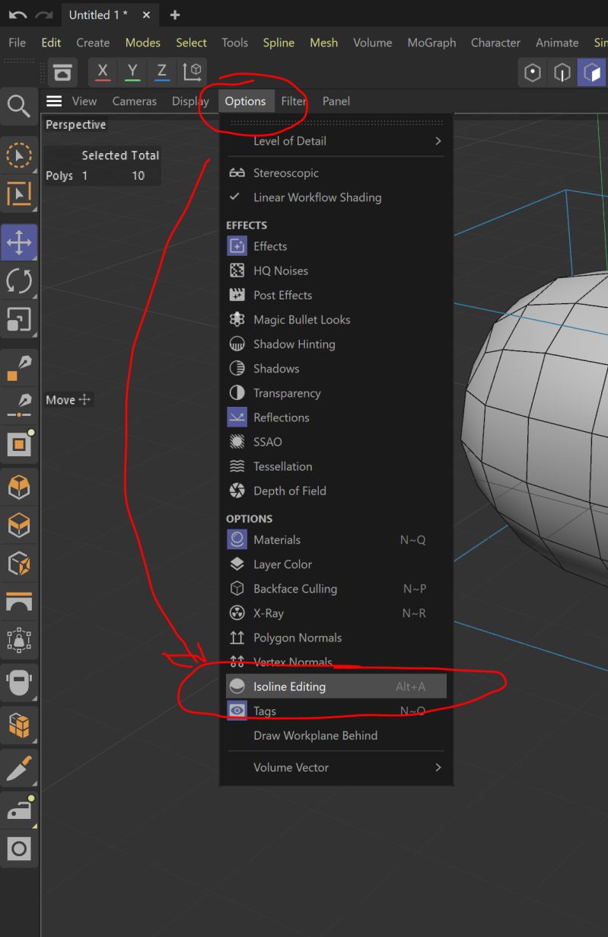Click the Perspective viewport label
Screen dimensions: 608x937
point(75,125)
